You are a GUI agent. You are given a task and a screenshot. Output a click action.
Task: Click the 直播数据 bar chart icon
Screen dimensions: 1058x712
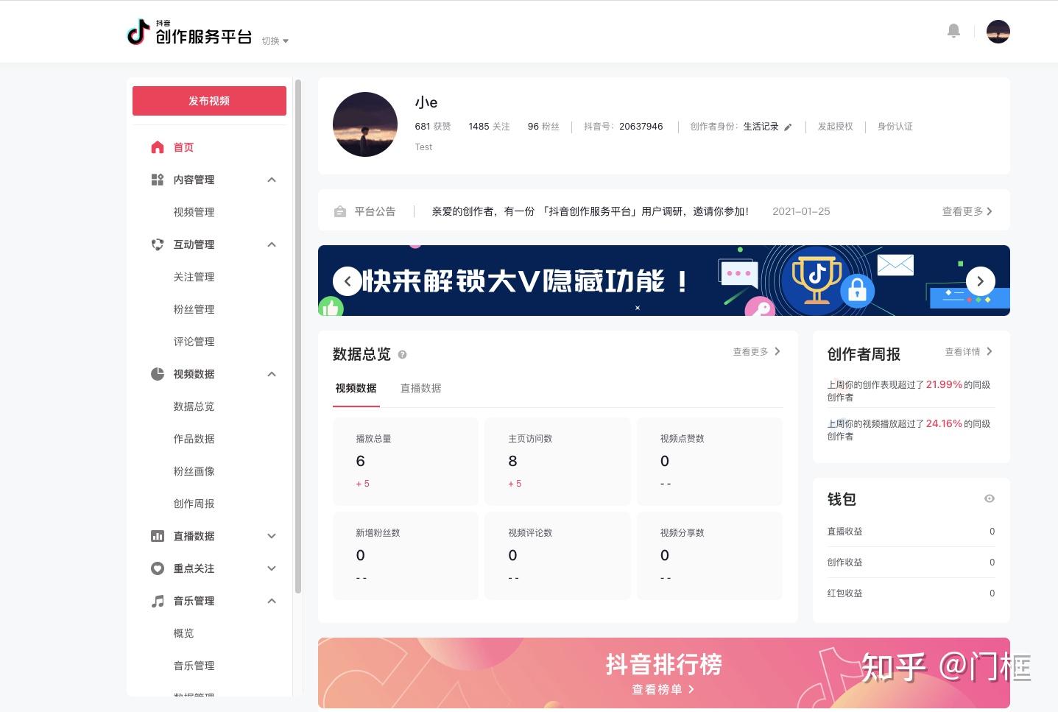[158, 536]
